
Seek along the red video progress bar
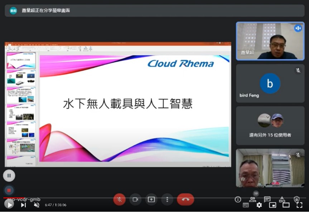pos(14,198)
